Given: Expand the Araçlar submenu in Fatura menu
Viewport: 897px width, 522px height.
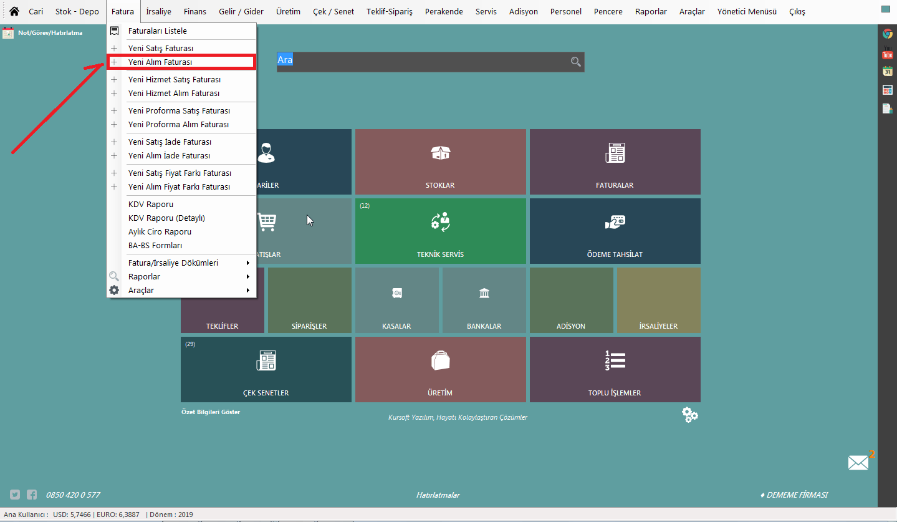Looking at the screenshot, I should [x=181, y=290].
